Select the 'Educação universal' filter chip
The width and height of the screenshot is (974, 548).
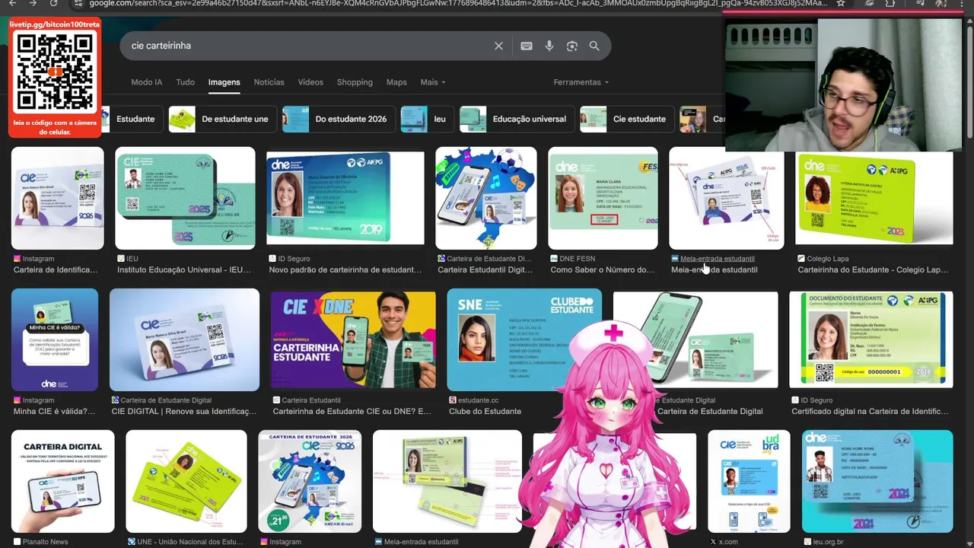coord(517,119)
